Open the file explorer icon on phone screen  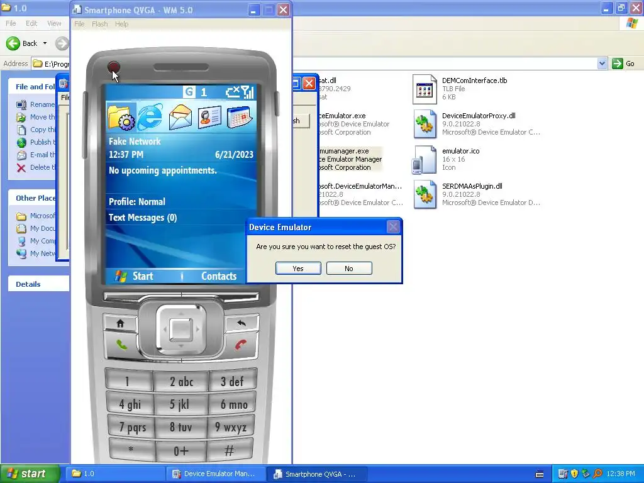pos(121,116)
